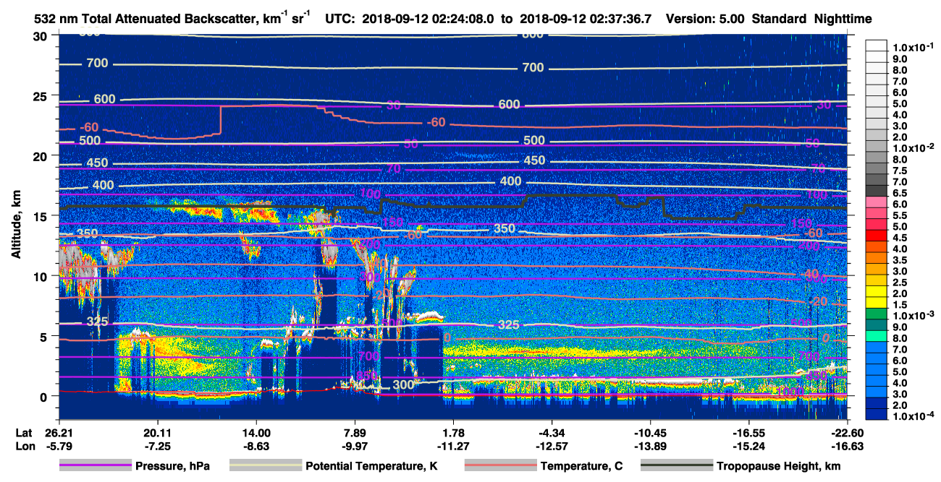This screenshot has height=482, width=941.
Task: Click the 'Lat' row label
Action: point(22,432)
